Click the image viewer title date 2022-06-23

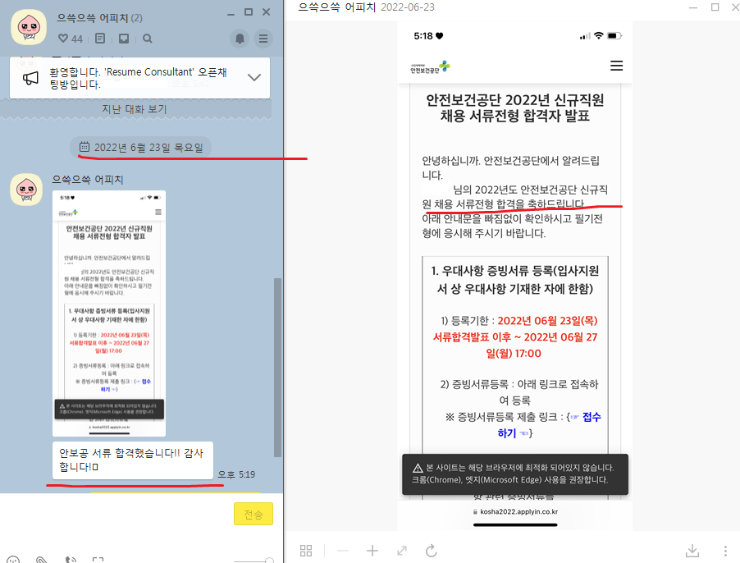408,7
